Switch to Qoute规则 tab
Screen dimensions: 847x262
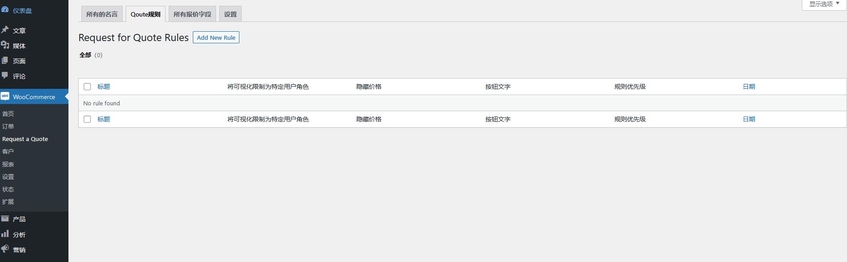click(145, 14)
